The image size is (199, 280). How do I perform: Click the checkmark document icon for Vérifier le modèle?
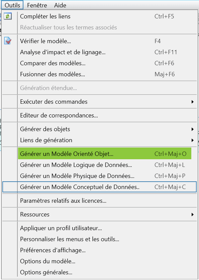pos(7,41)
